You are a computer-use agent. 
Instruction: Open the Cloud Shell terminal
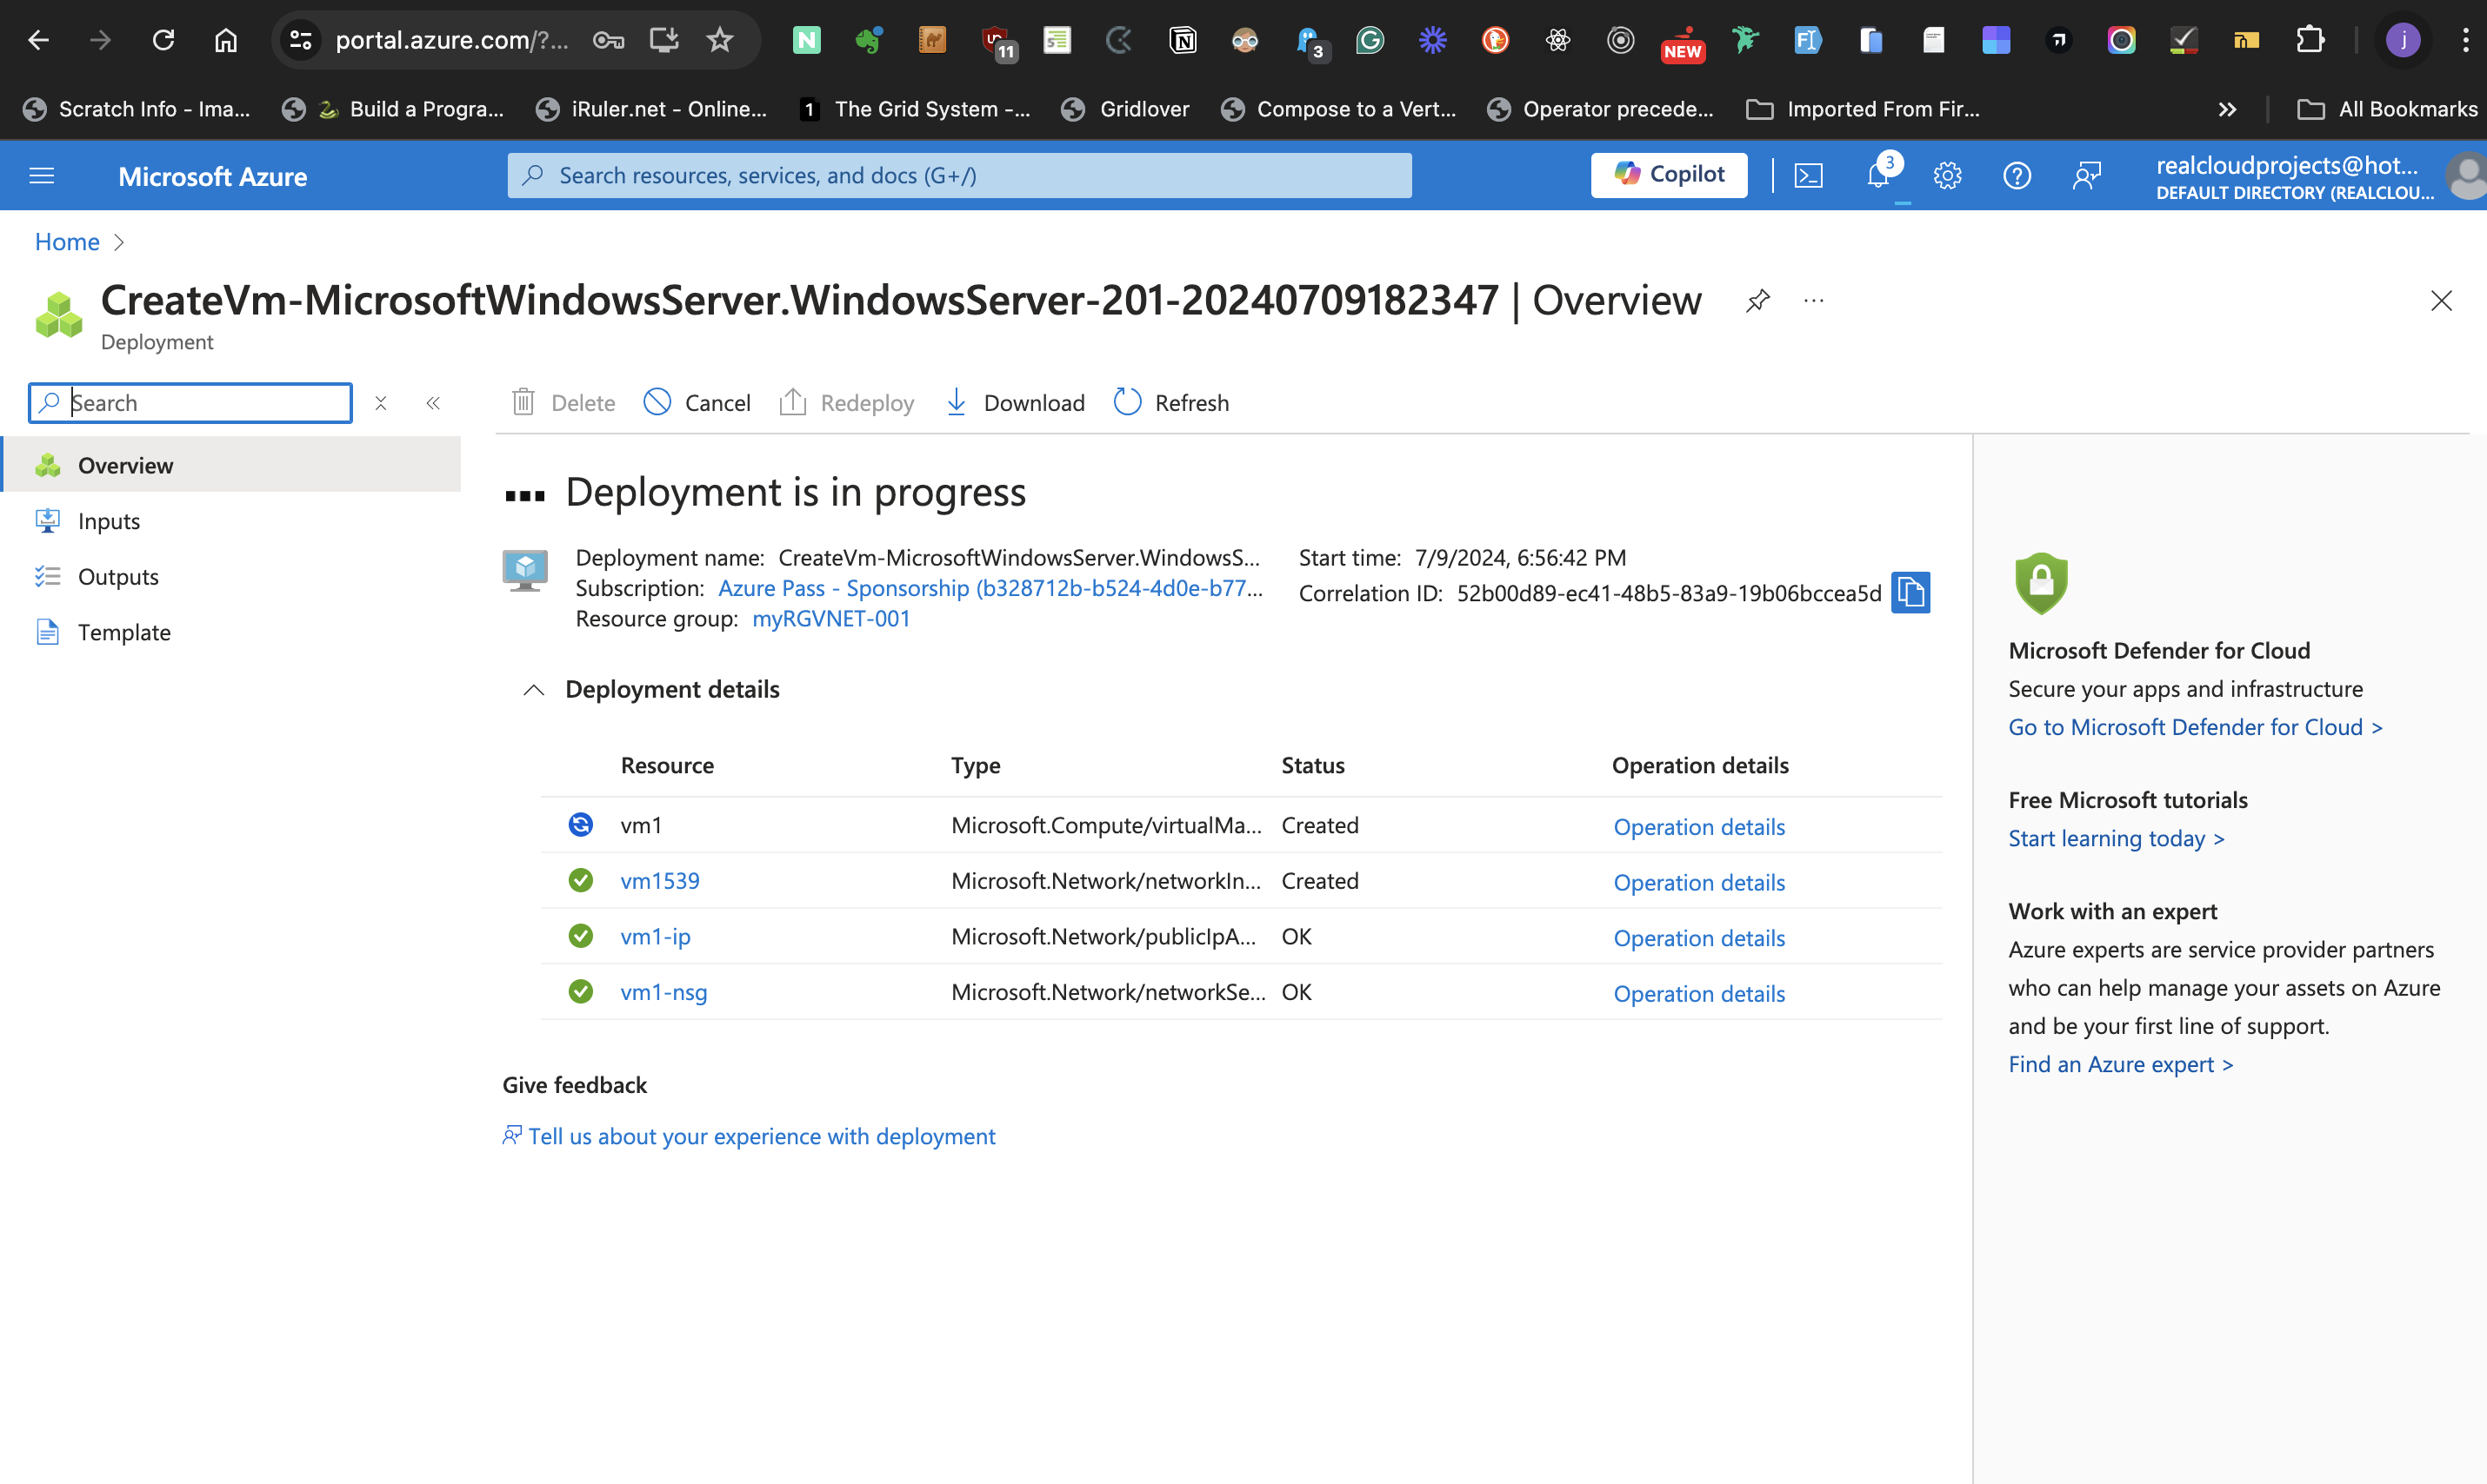(1810, 175)
